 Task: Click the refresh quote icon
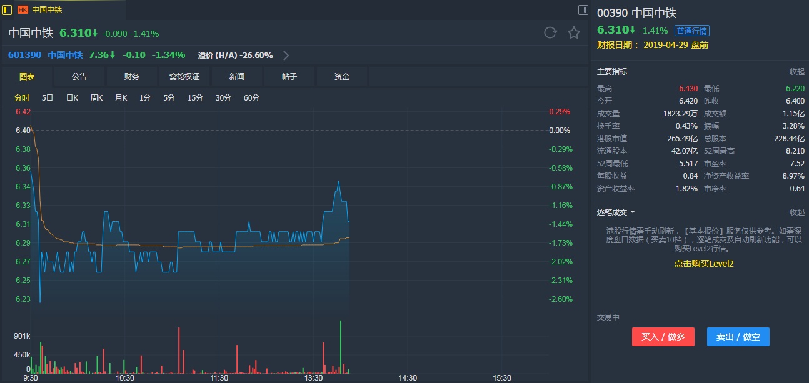tap(550, 33)
